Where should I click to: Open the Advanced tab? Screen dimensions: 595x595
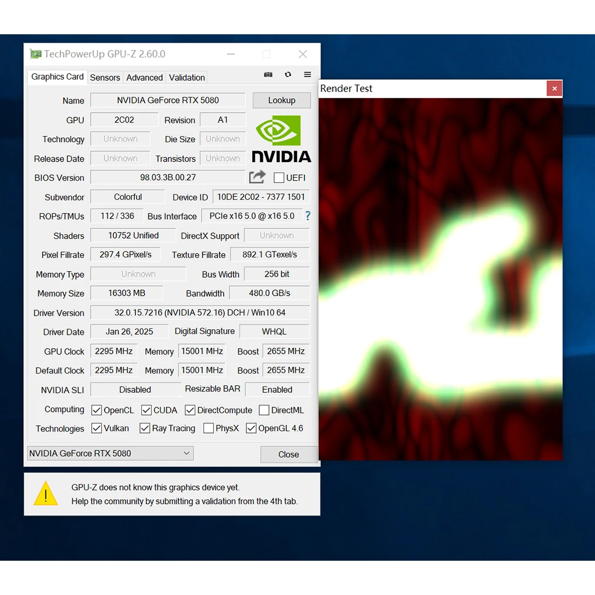pos(145,77)
